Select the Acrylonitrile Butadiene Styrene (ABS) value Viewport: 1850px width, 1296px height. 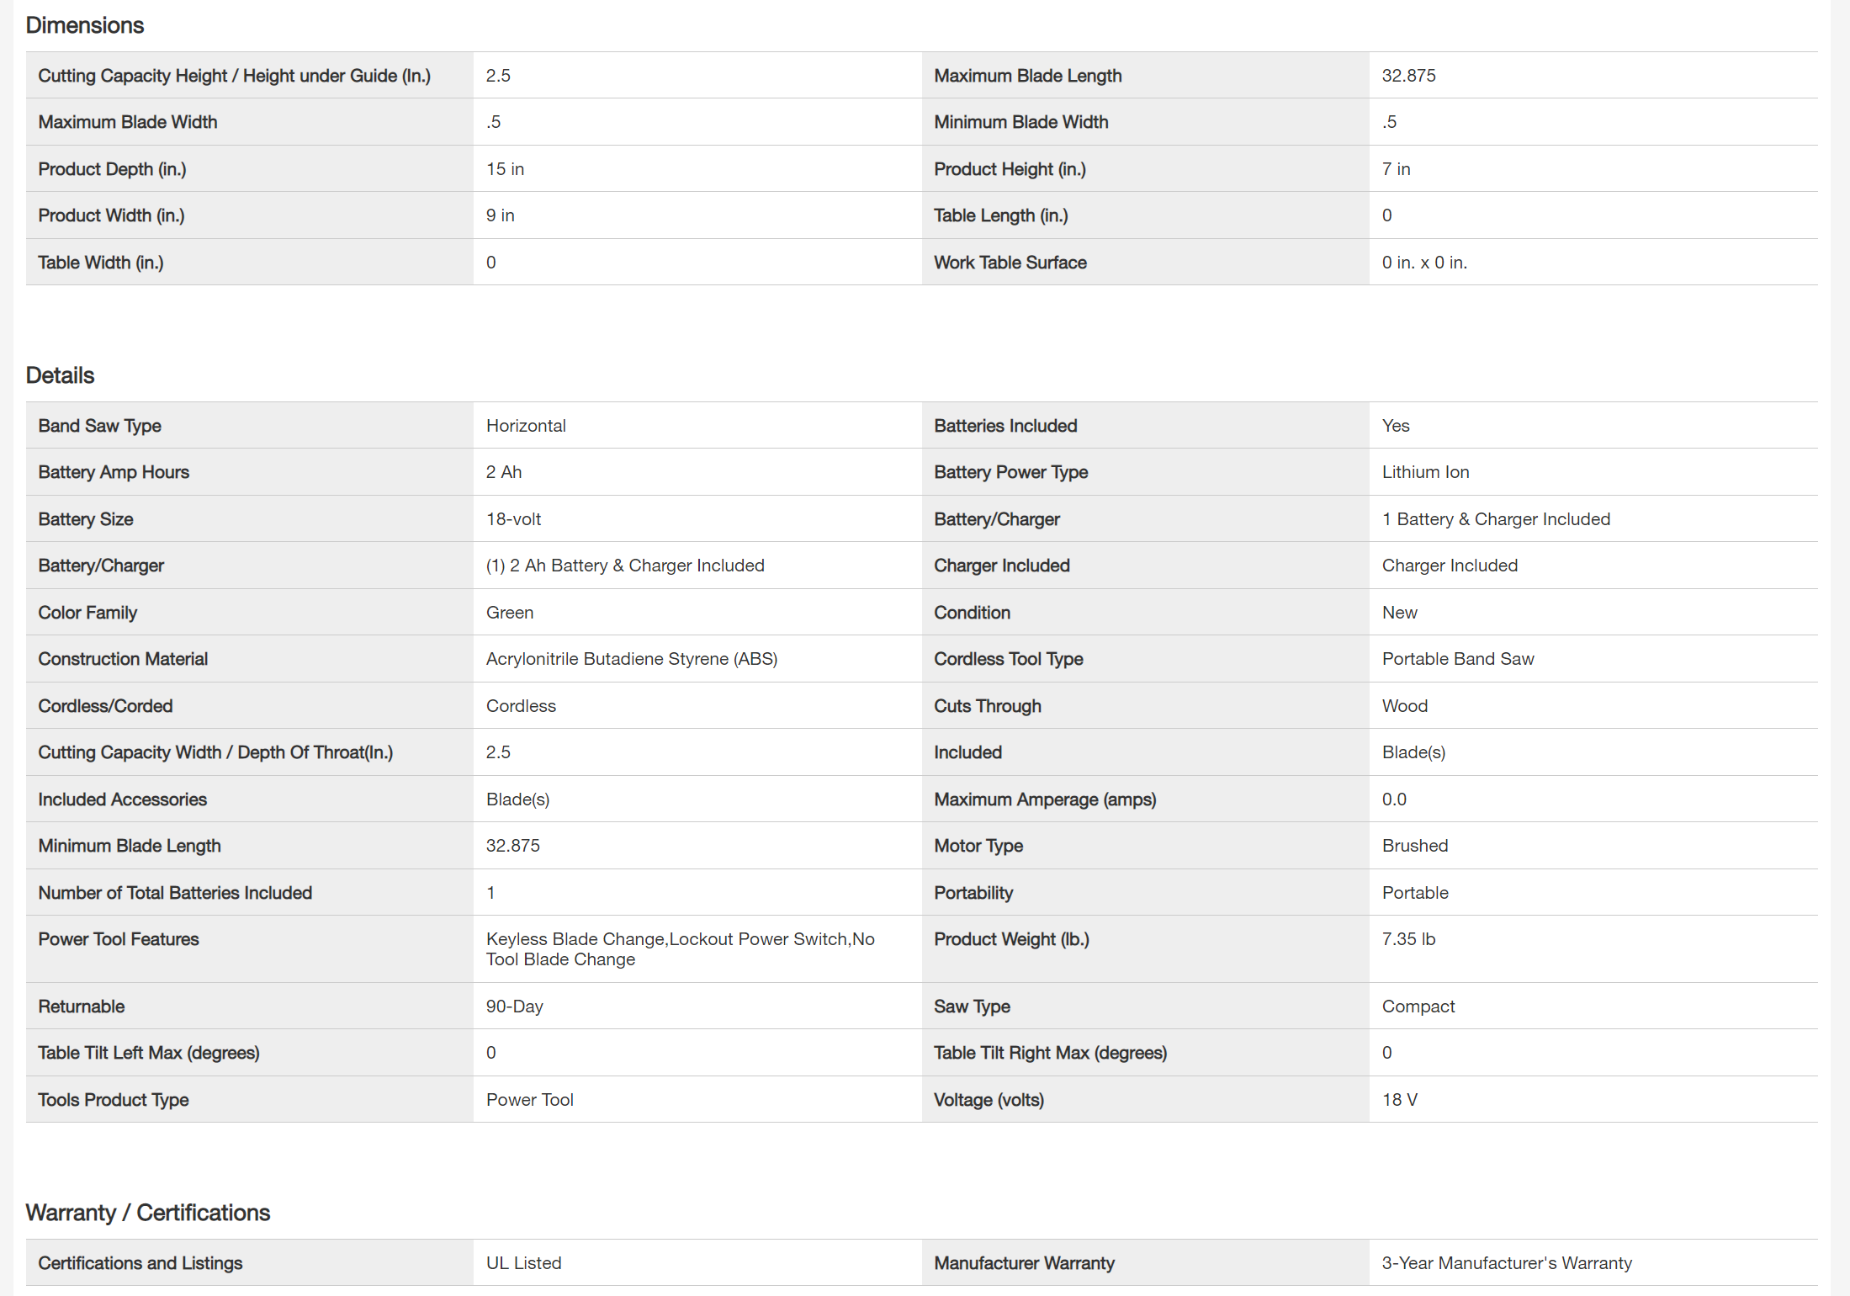pyautogui.click(x=631, y=659)
